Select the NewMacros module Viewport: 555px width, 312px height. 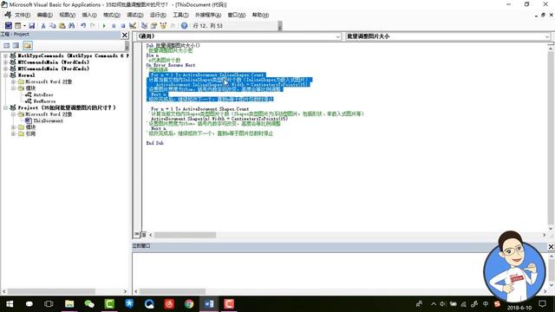(x=44, y=101)
